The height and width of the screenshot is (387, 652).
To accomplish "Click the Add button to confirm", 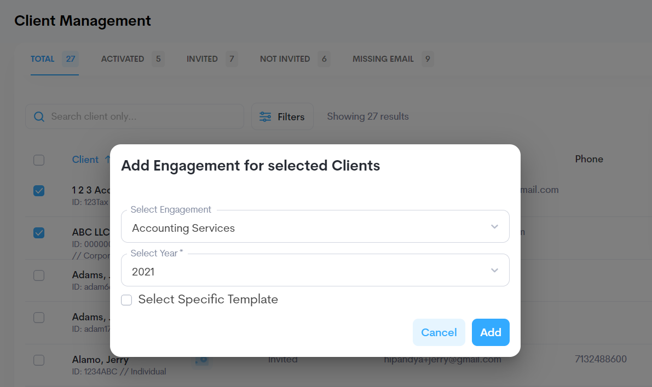I will (491, 332).
